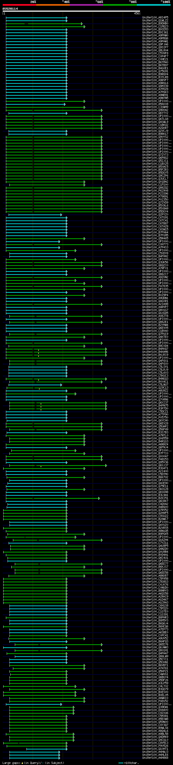
Task: Click the UniRef100_C0H773 label
Action: (155, 245)
